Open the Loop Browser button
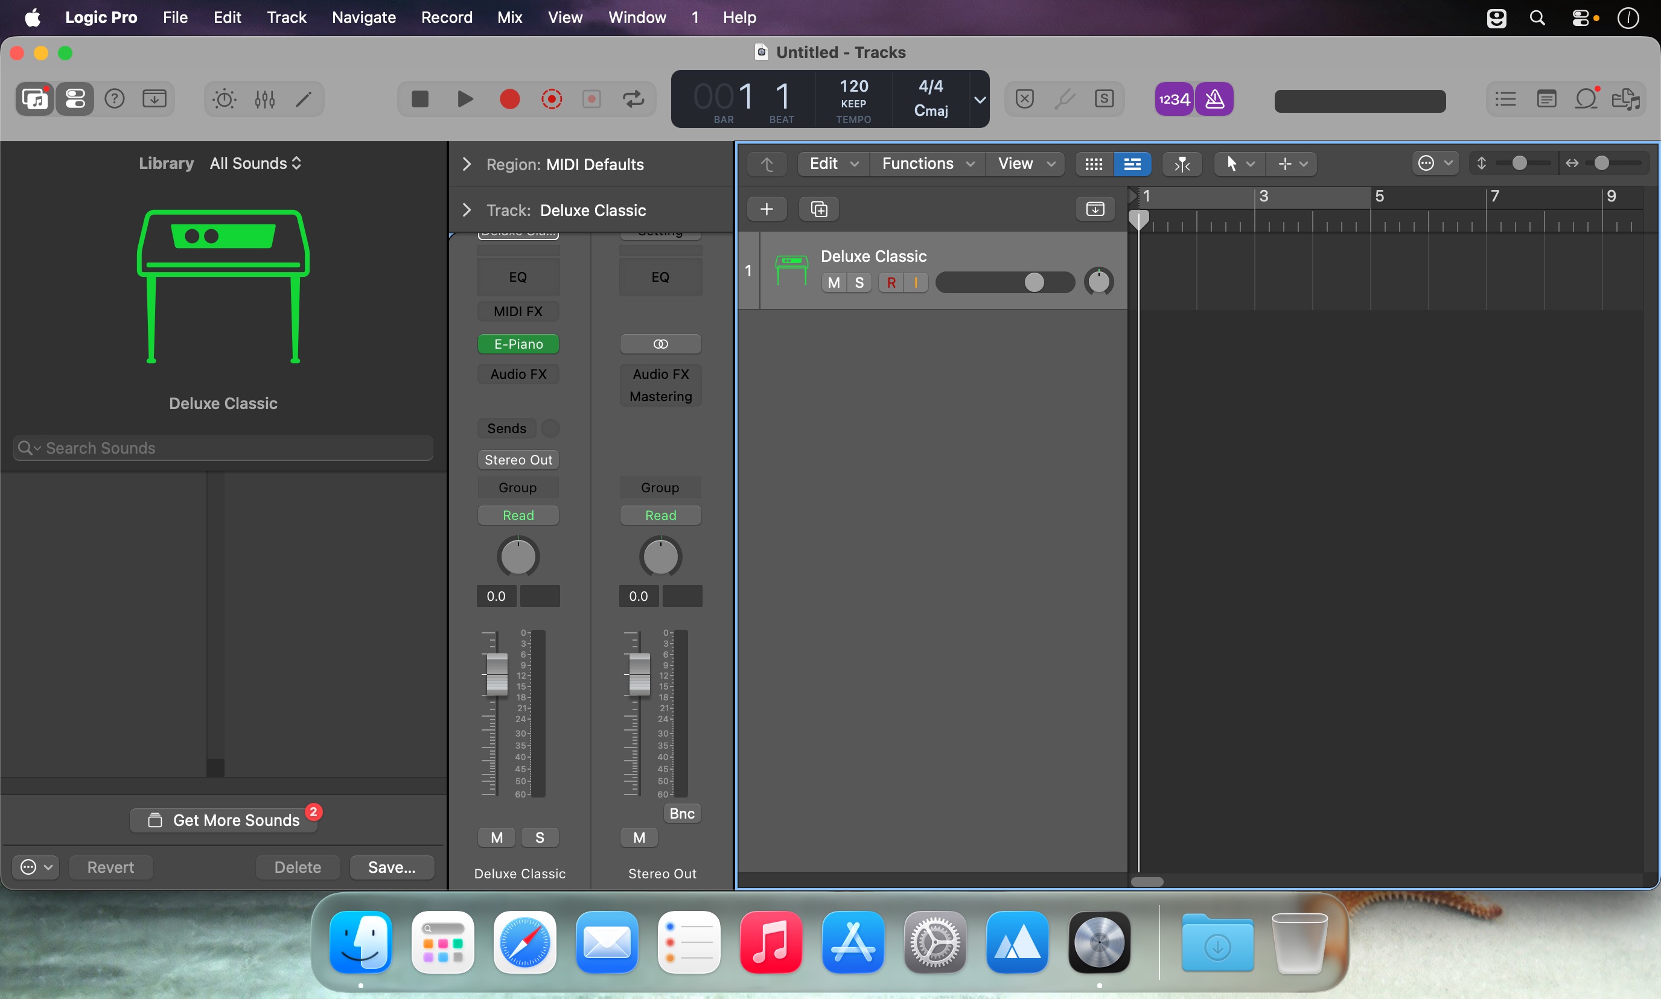 tap(1586, 100)
